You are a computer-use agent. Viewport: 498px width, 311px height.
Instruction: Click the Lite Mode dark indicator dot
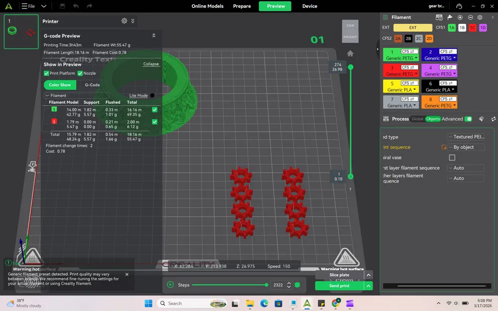pos(152,96)
